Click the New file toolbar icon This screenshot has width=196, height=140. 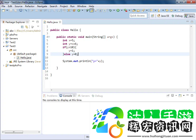click(4, 10)
